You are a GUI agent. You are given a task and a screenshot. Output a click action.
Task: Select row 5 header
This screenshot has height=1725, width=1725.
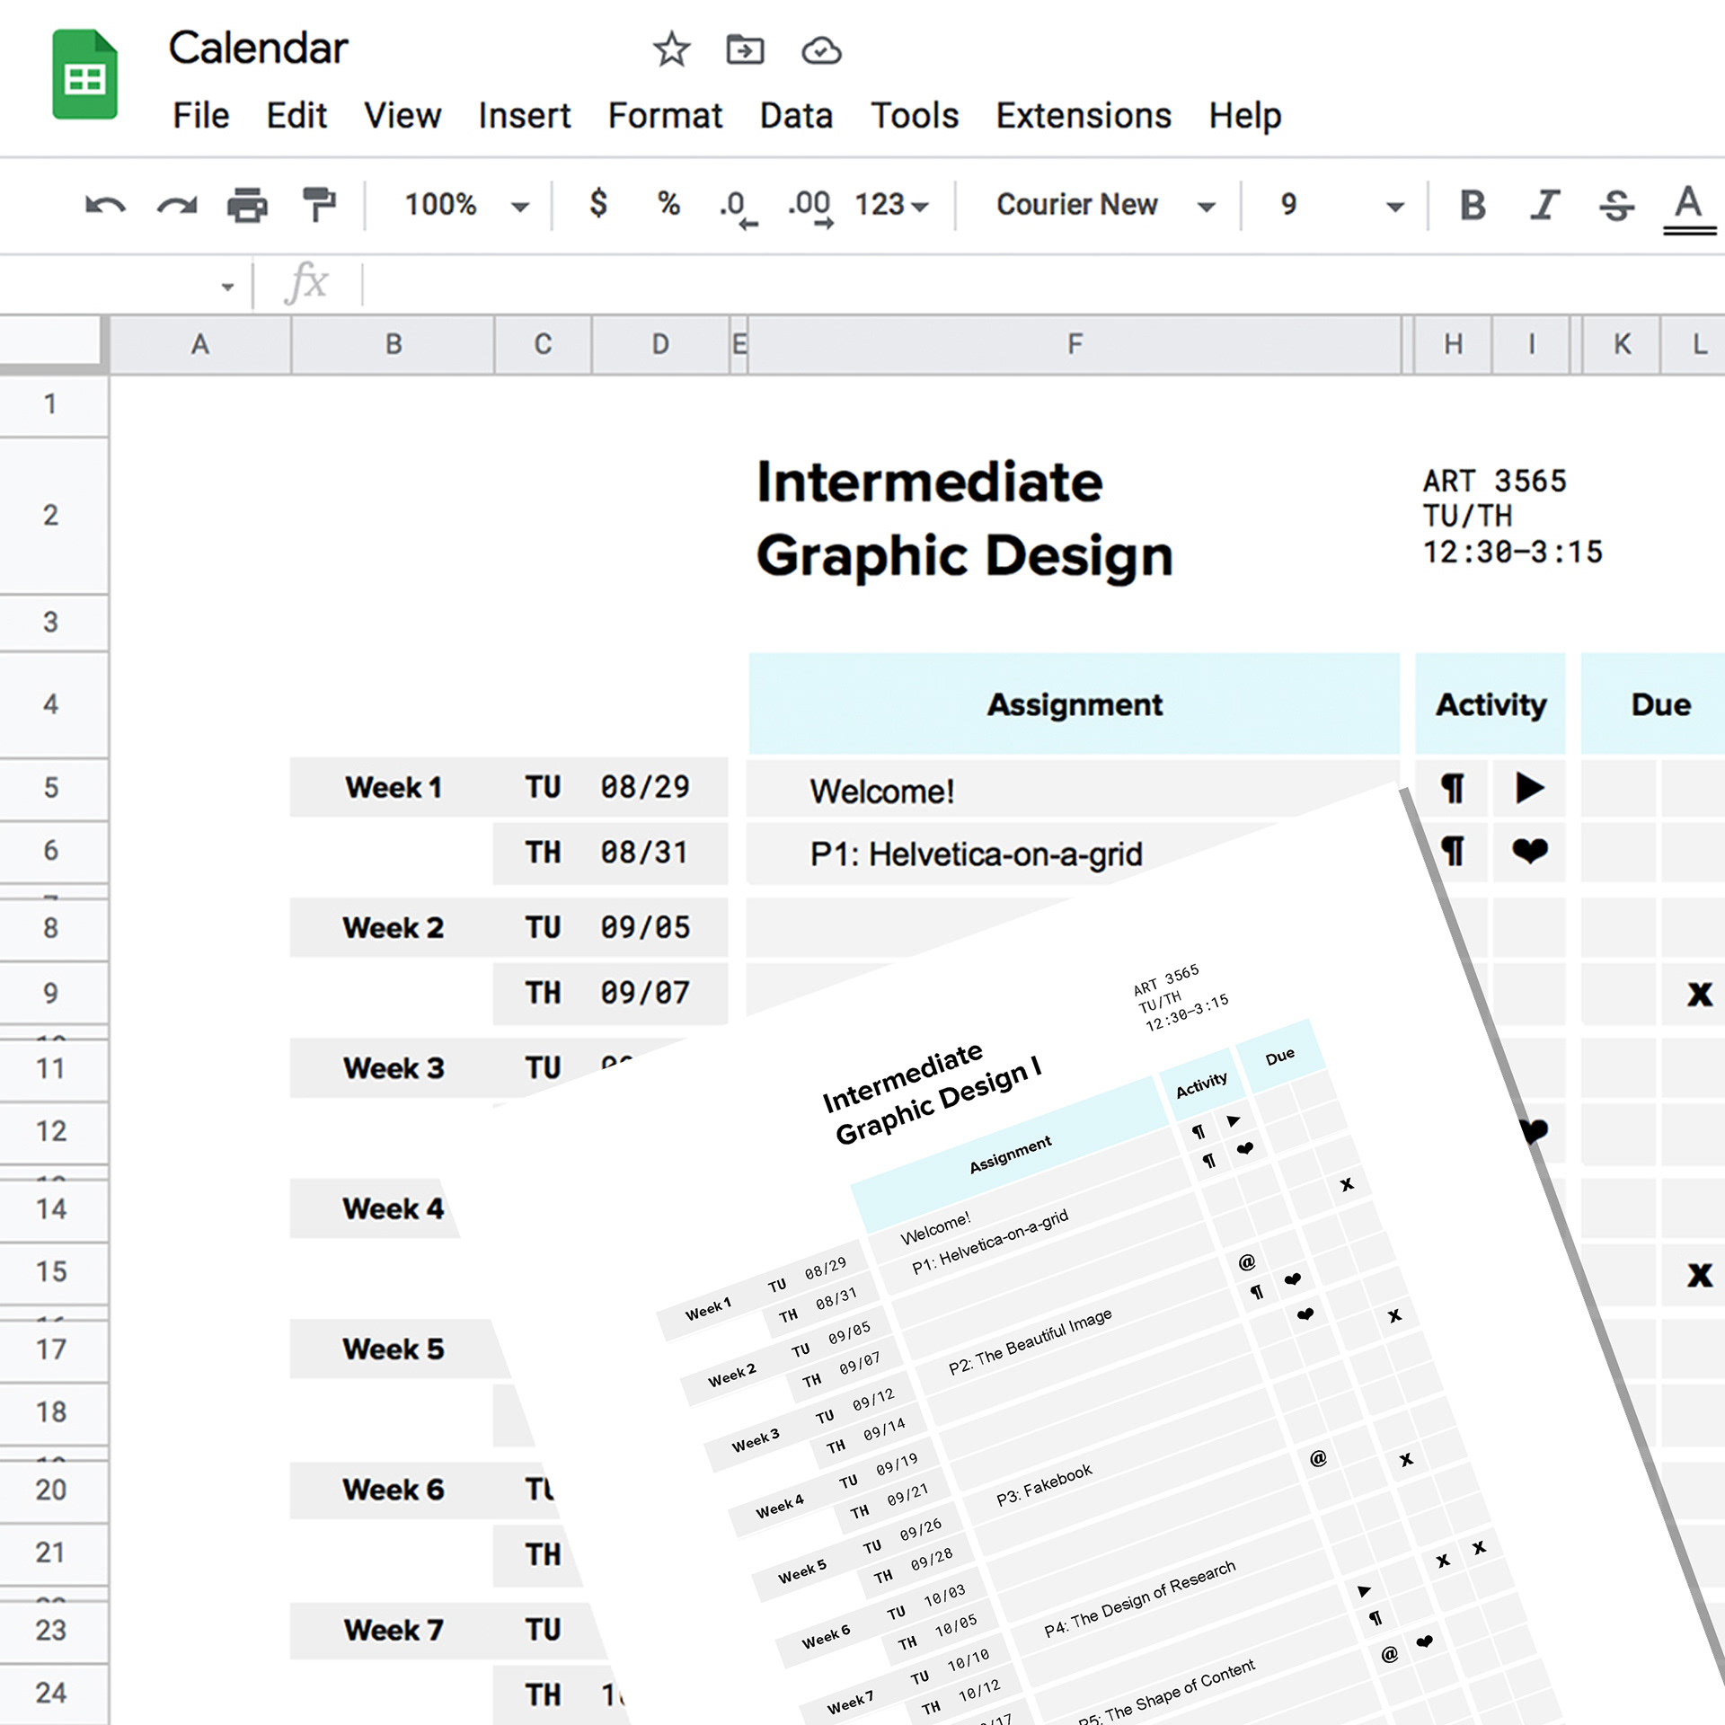[x=52, y=788]
